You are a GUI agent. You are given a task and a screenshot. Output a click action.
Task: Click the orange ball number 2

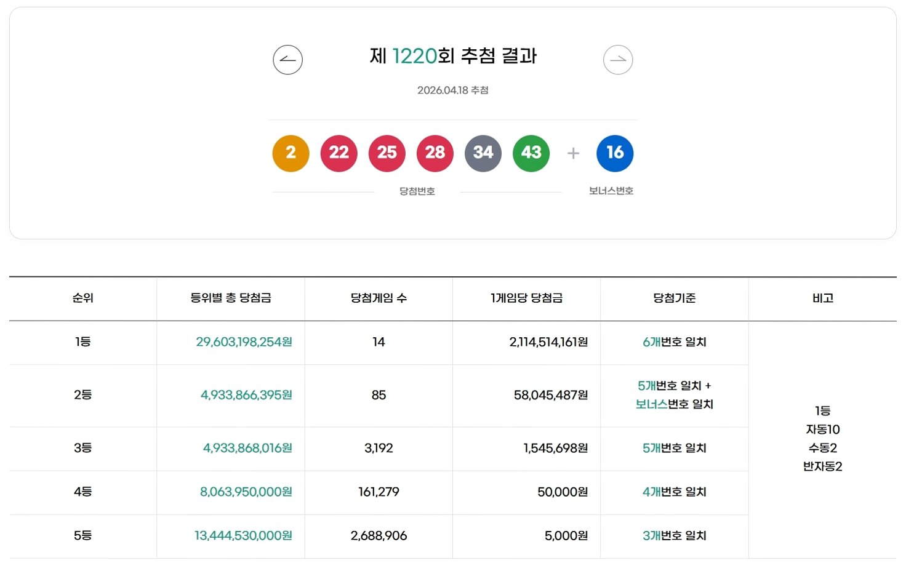click(x=291, y=153)
